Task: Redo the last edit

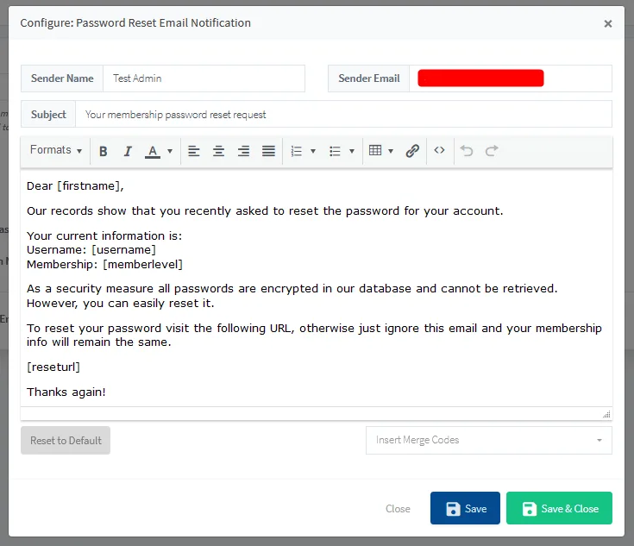Action: coord(492,151)
